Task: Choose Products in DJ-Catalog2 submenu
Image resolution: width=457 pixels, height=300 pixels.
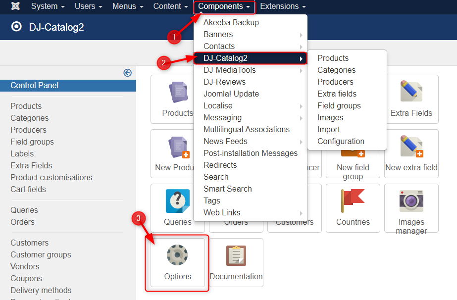Action: [347, 58]
